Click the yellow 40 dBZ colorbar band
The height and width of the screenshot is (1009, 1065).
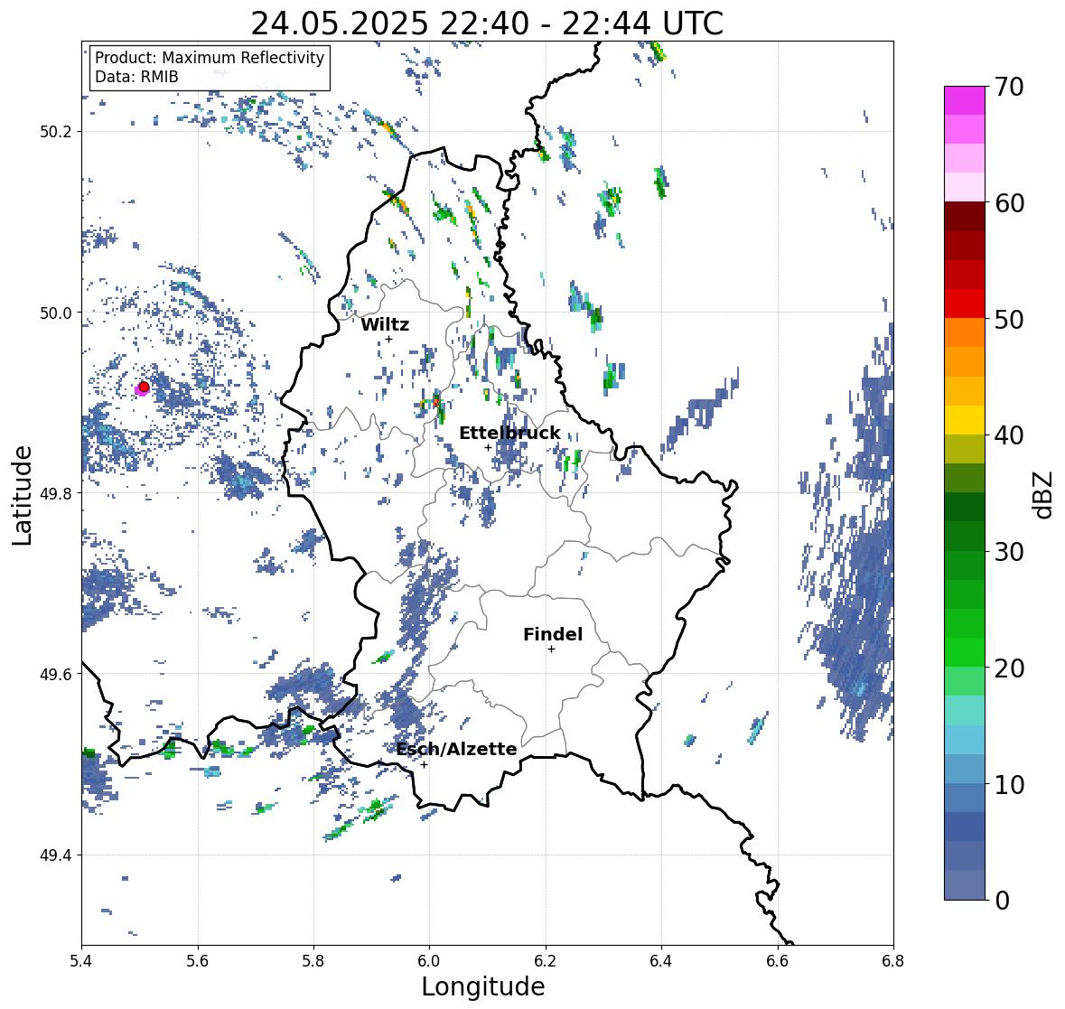click(965, 420)
